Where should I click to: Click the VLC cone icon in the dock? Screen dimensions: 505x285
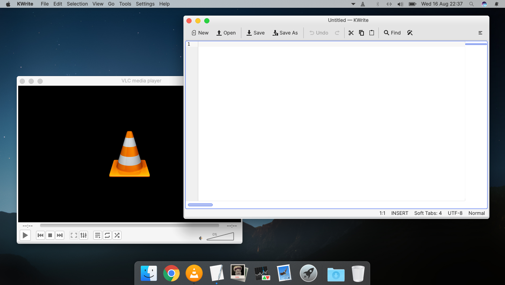tap(194, 273)
